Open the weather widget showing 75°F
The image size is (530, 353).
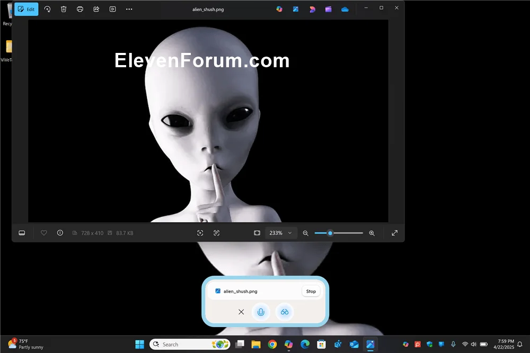(26, 344)
